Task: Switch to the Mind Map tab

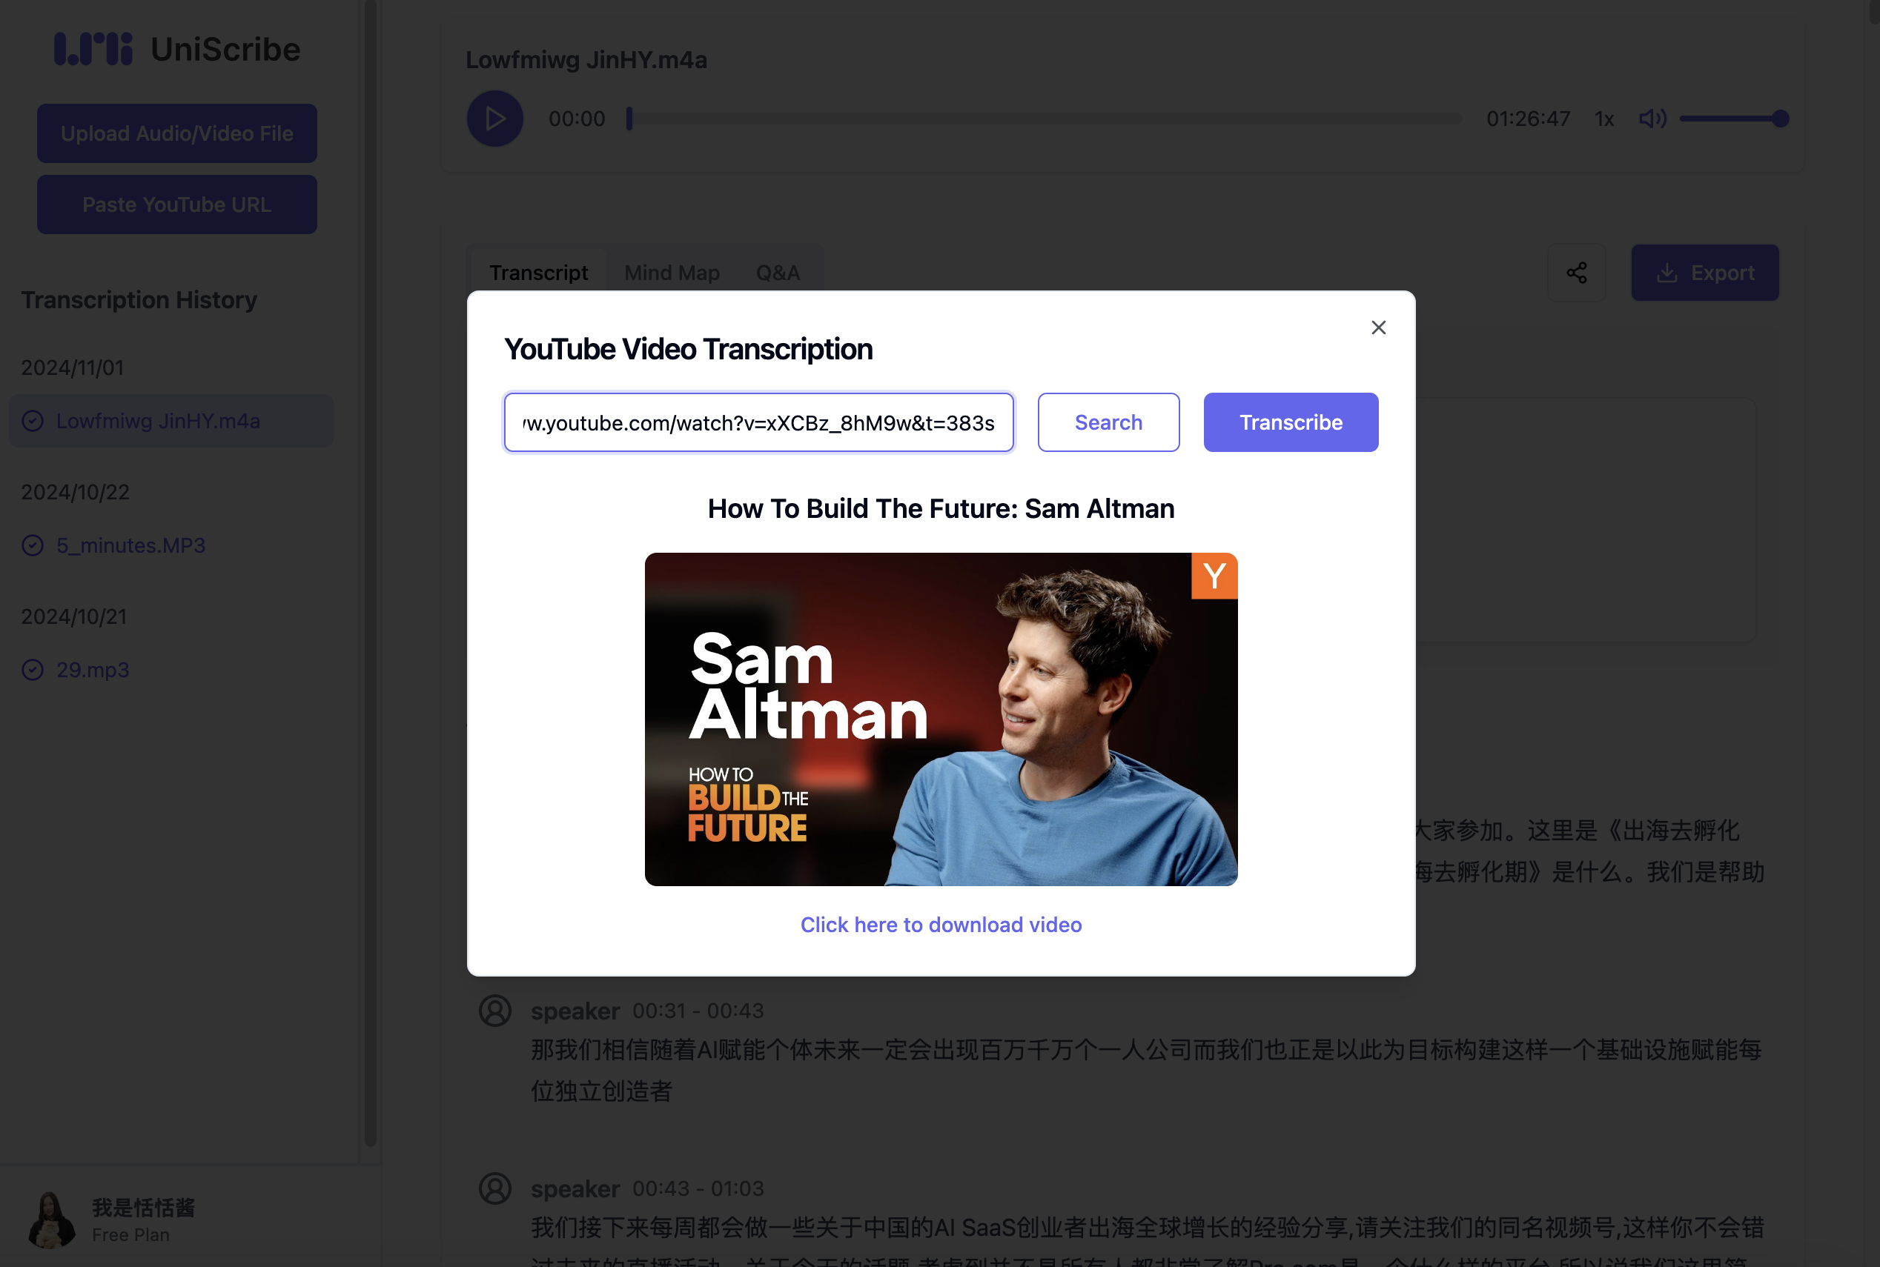Action: pos(671,273)
